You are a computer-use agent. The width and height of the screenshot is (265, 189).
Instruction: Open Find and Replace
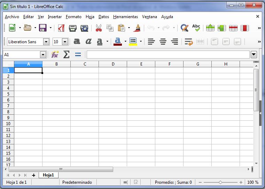pyautogui.click(x=184, y=28)
